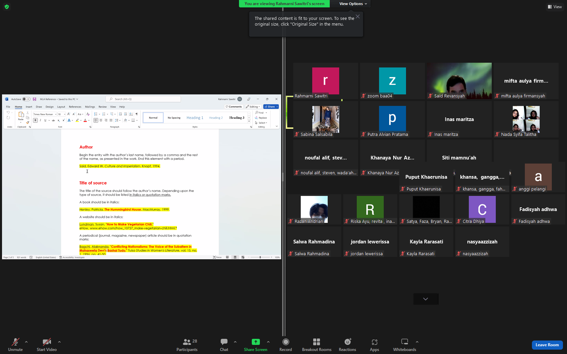The image size is (567, 354).
Task: Select Said Revansyah's video thumbnail
Action: coord(459,81)
